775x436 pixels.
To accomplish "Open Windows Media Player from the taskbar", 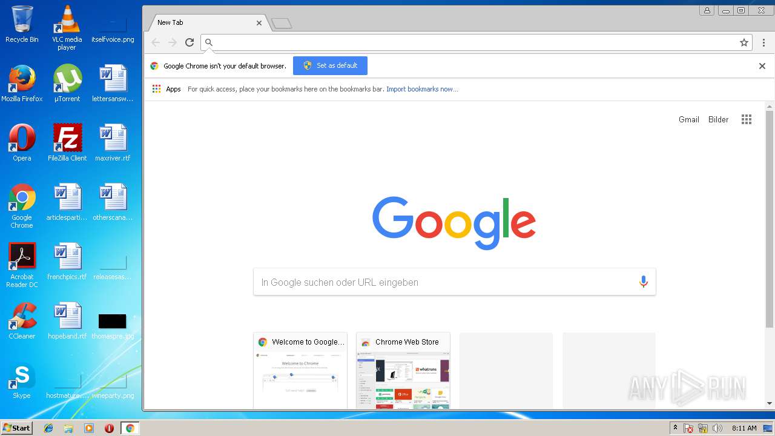I will coord(89,428).
